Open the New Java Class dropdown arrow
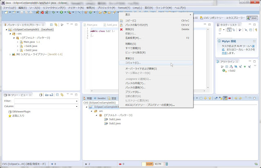The width and height of the screenshot is (261, 168). coord(94,12)
